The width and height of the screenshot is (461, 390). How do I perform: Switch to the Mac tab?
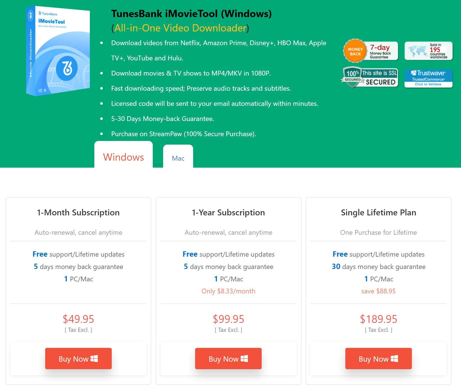click(x=178, y=158)
